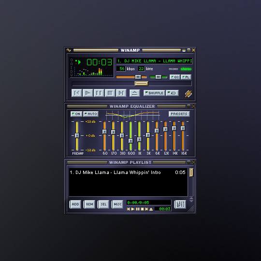
Task: Click the 60 Hz equalizer band slider
Action: tap(104, 131)
